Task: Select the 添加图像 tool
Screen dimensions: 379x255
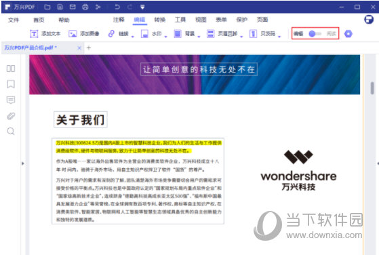Action: tap(84, 34)
